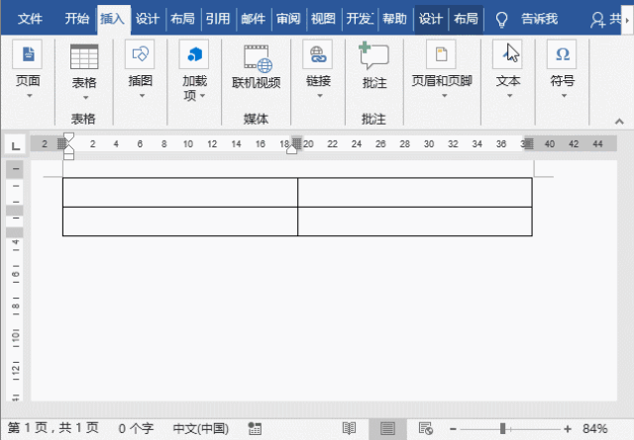The width and height of the screenshot is (634, 440).
Task: Open the 文本 text icon
Action: pos(508,54)
